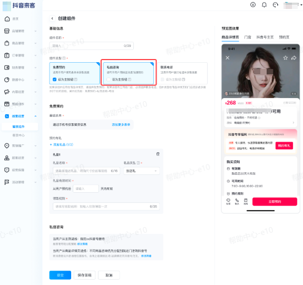Viewport: 303px width, 285px height.
Task: Go to 首页 home icon in sidebar
Action: 7,19
